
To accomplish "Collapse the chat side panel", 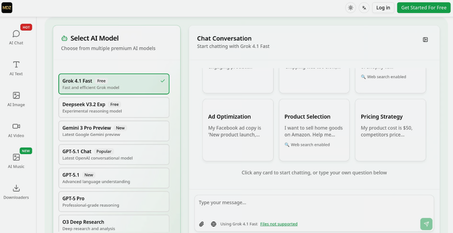I will pos(425,40).
